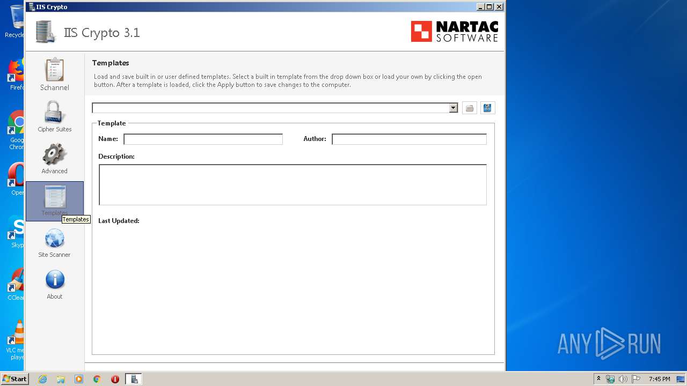Viewport: 687px width, 386px height.
Task: Open Windows Explorer from taskbar
Action: coord(61,379)
